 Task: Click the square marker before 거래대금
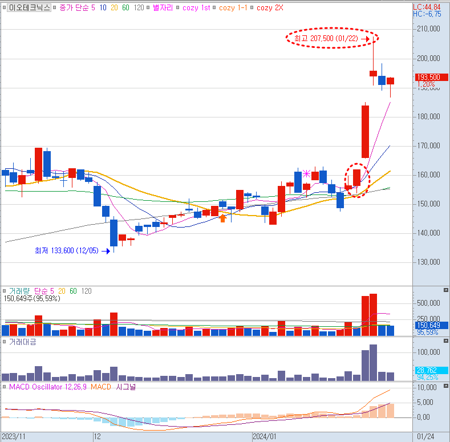pyautogui.click(x=4, y=342)
